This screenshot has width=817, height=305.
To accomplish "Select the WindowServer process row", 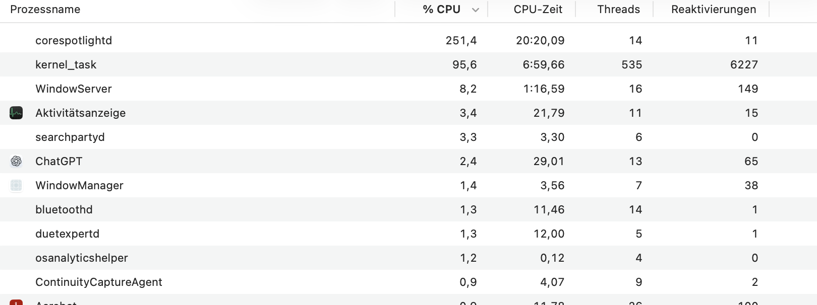I will point(74,89).
